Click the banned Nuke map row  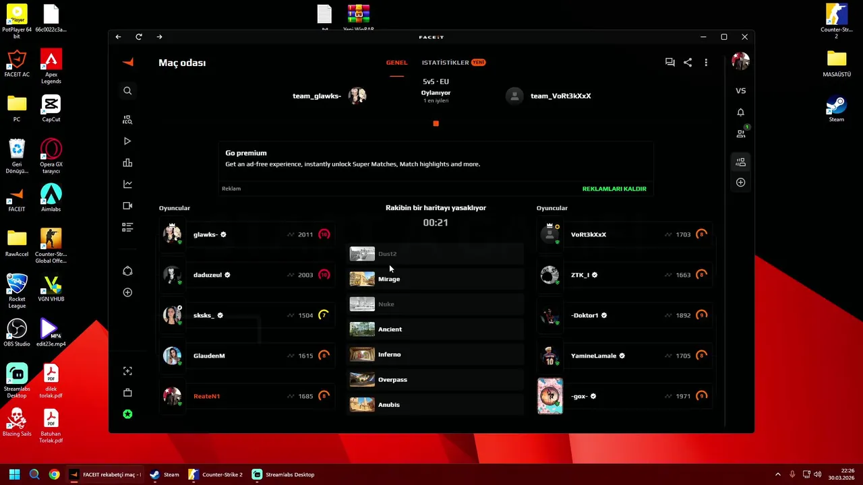point(436,304)
